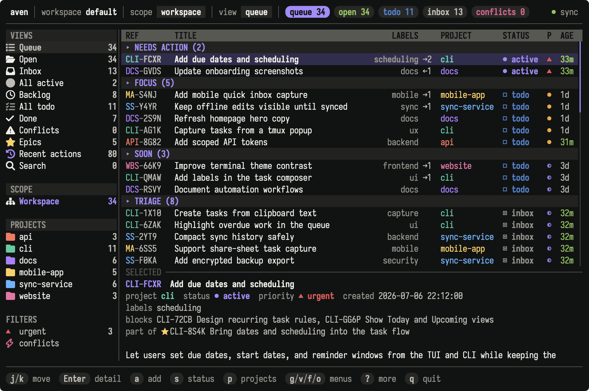Switch to the inbox 13 tab
Screen dimensions: 589x391
(x=445, y=12)
